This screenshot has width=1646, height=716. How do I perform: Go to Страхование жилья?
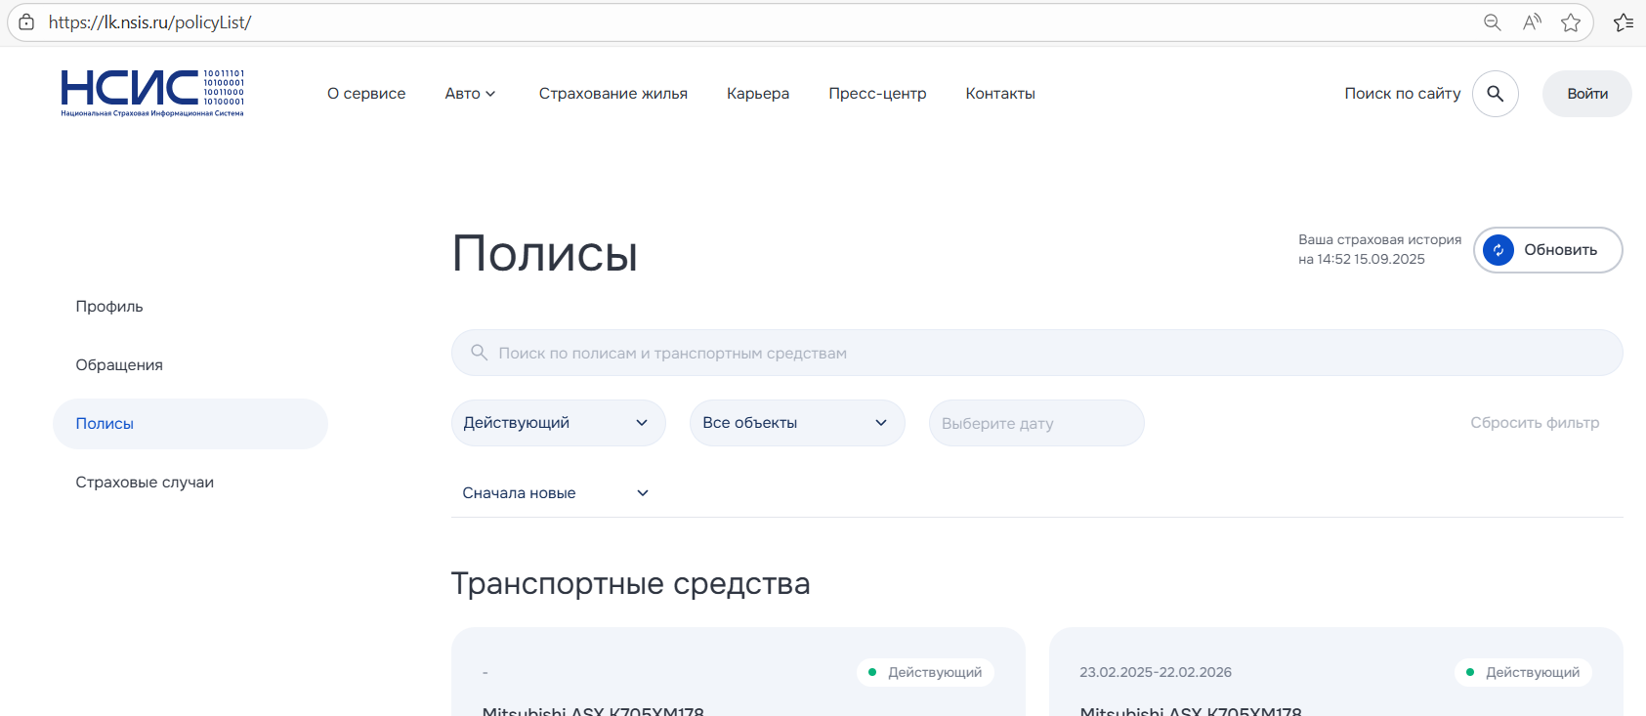click(613, 94)
